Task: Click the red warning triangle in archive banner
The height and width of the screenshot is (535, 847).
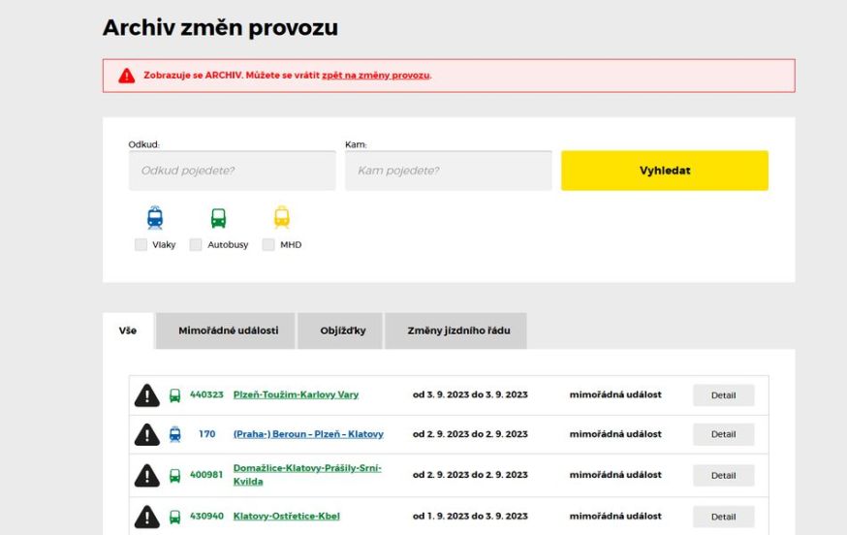Action: [127, 76]
